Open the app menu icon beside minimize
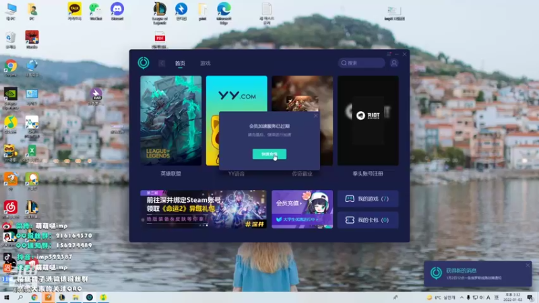539x303 pixels. [389, 54]
